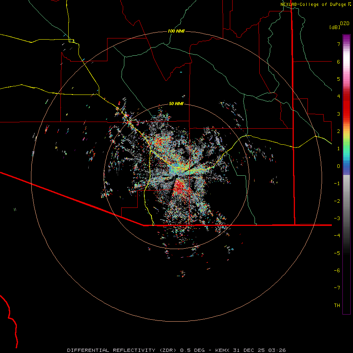Click the 5 value on color scale
Image resolution: width=353 pixels, height=353 pixels.
click(x=338, y=79)
